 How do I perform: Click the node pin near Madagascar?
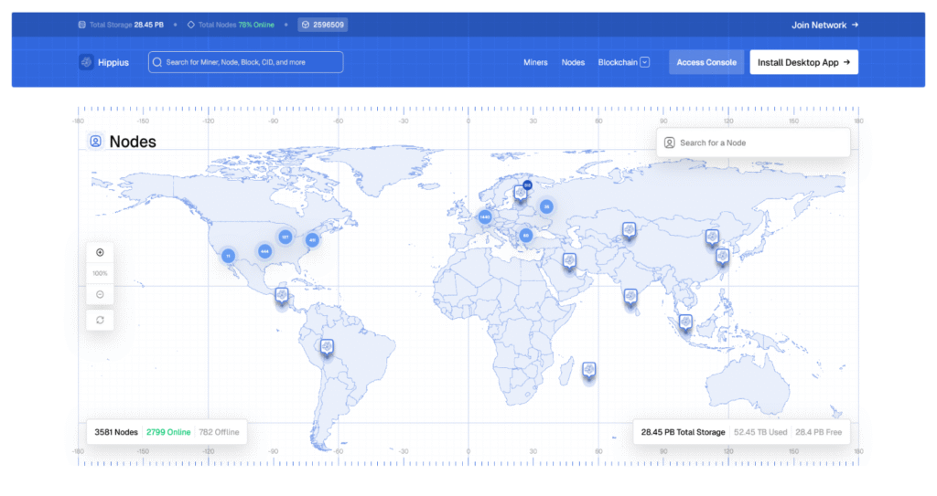[589, 370]
